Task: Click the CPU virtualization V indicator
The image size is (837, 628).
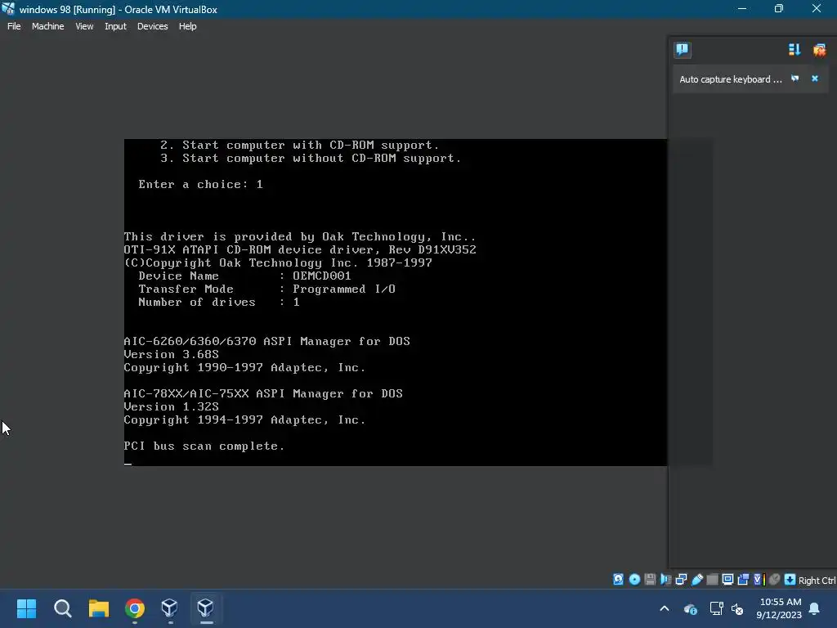Action: coord(759,580)
